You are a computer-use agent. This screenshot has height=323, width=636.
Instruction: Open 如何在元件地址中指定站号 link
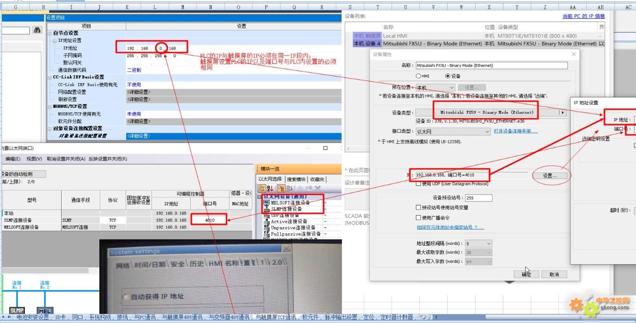(x=450, y=227)
